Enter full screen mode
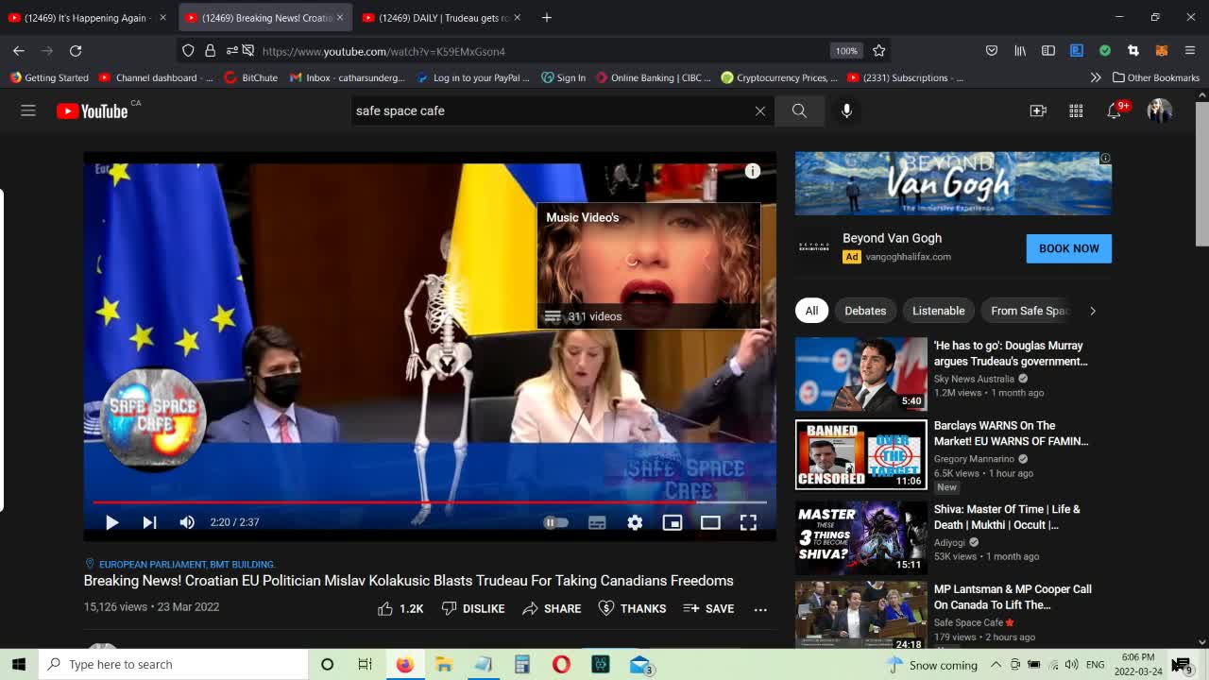1209x680 pixels. pos(748,522)
